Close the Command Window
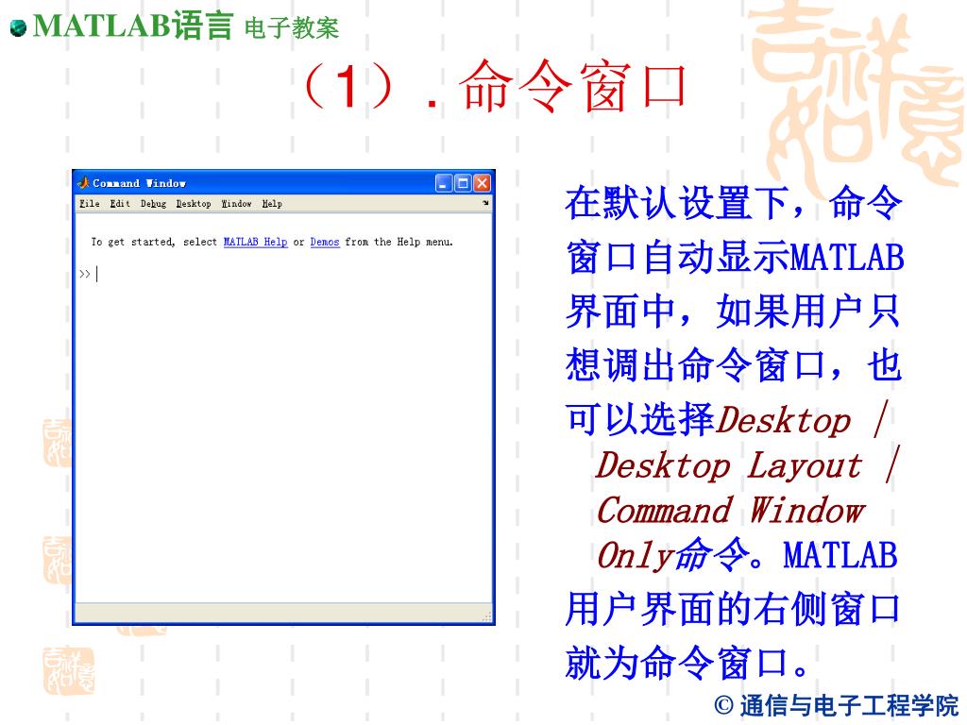Screen dimensions: 967x725 (482, 183)
